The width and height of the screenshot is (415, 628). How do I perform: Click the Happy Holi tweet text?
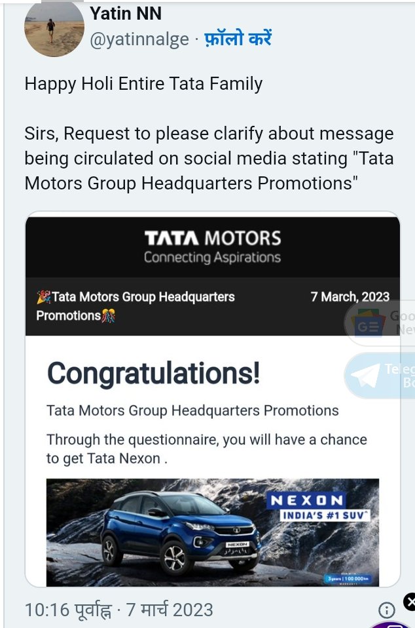coord(143,84)
